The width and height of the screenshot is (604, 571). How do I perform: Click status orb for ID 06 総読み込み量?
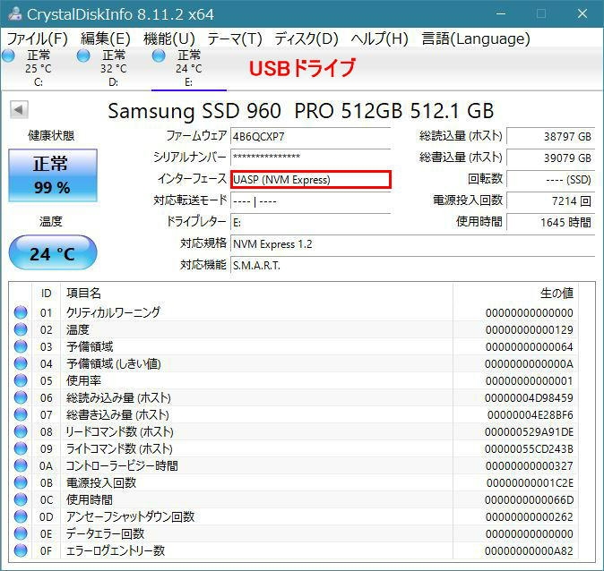21,397
